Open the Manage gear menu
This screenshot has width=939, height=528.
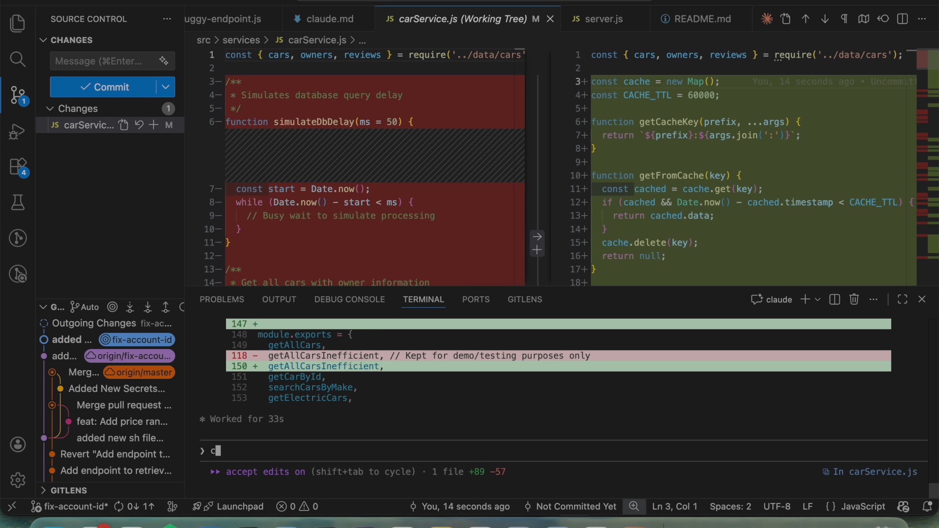pyautogui.click(x=18, y=480)
